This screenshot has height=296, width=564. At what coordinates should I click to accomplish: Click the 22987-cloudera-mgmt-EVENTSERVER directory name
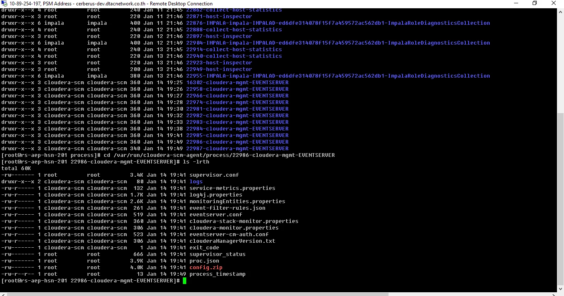[x=237, y=149]
